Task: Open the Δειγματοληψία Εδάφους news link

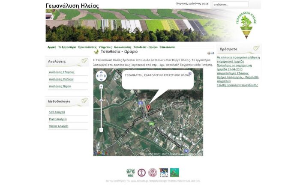Action: [233, 73]
